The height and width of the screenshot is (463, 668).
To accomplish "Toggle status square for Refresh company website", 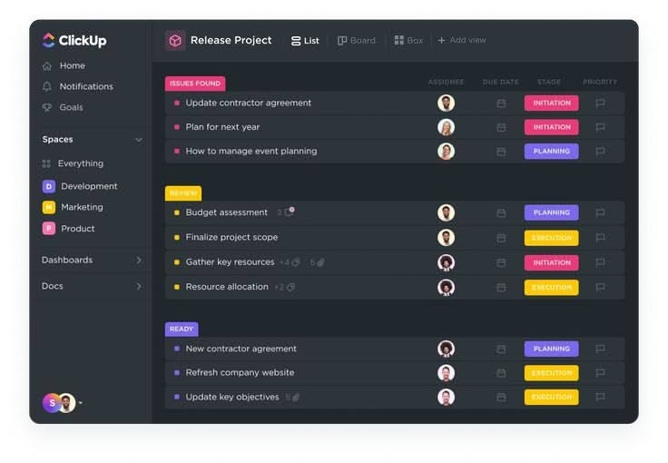I will 177,373.
